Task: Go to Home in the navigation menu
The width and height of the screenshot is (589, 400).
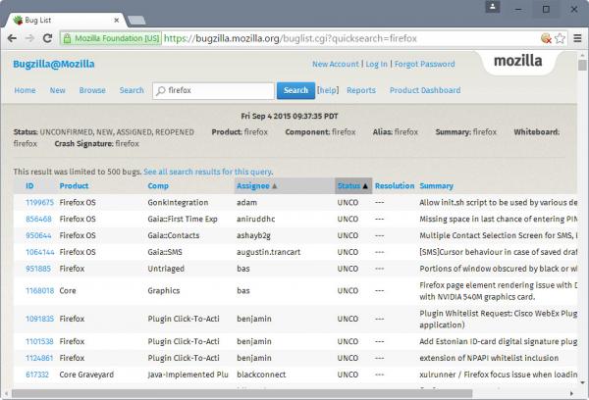Action: point(25,90)
